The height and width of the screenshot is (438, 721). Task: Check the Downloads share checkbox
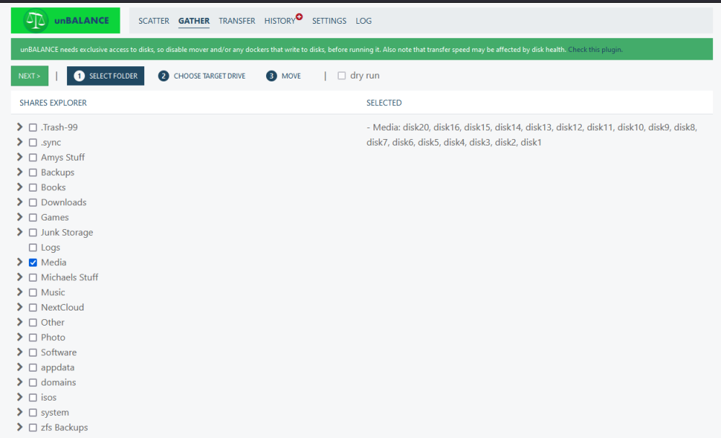pos(32,202)
